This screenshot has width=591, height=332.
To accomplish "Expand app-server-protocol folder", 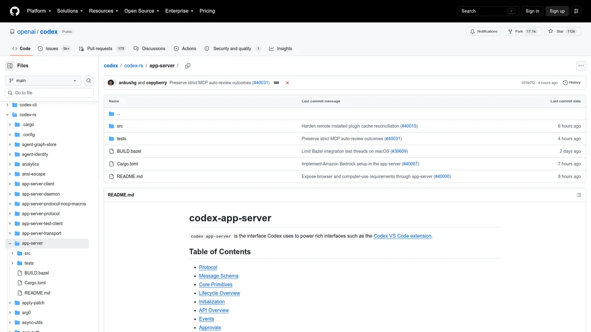I will 10,213.
